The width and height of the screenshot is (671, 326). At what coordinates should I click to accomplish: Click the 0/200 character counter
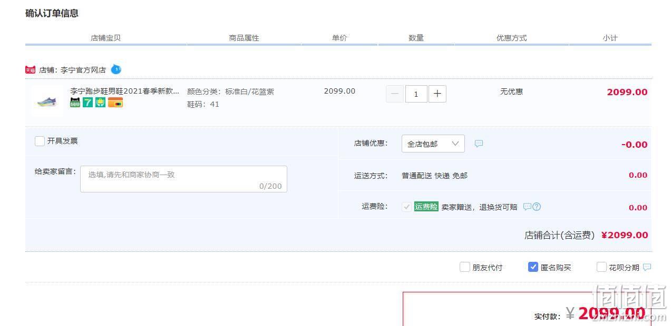(x=270, y=186)
